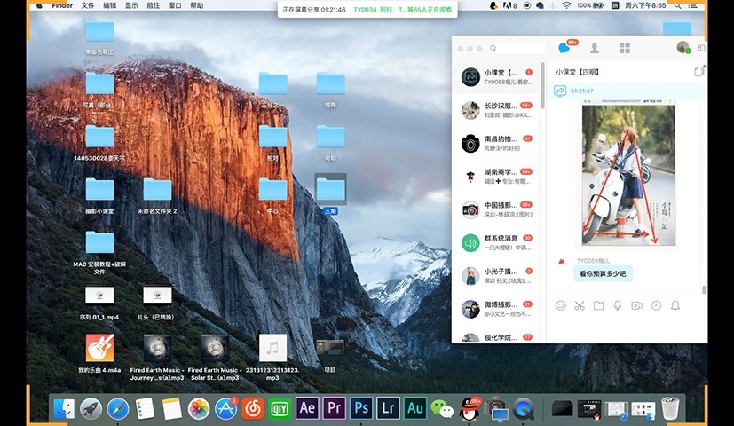Open QuickTime Player in the Dock
Screen dimensions: 734x426
point(524,408)
